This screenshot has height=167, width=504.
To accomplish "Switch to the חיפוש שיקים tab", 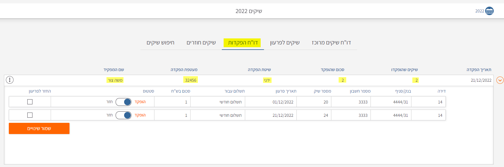I will 161,43.
